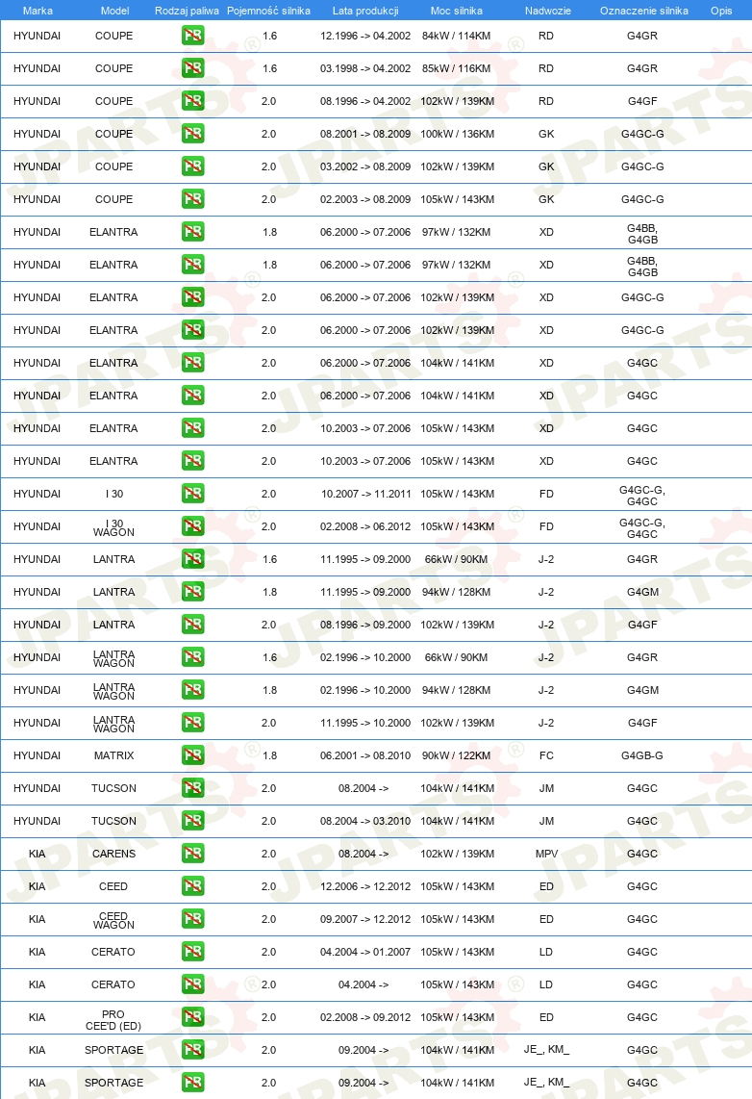Click the fuel icon in the I 30 10.2007 row
Screen dimensions: 752x1099
click(192, 494)
